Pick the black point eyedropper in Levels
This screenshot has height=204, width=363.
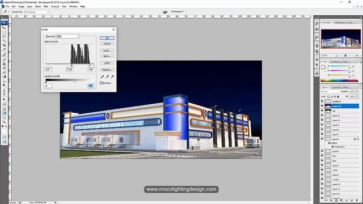(x=102, y=76)
